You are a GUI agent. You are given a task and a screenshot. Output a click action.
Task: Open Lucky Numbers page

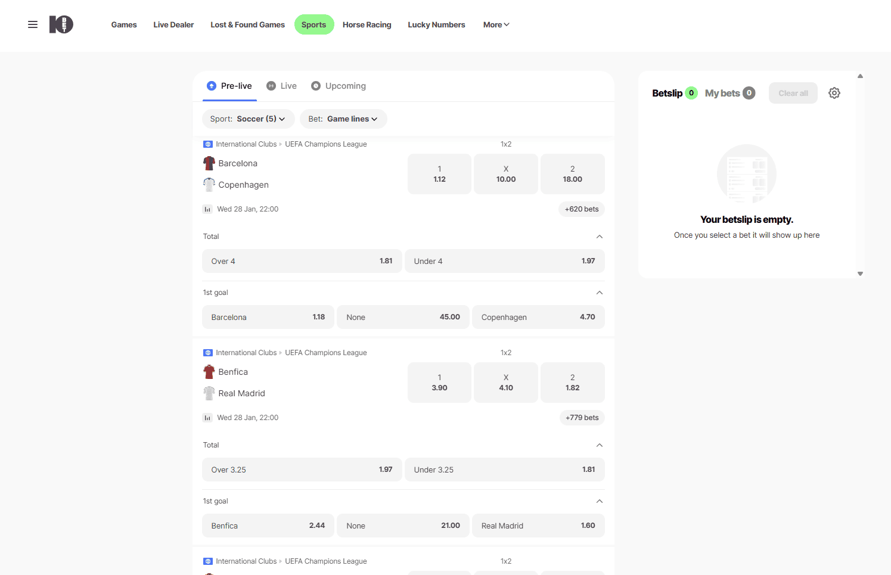[x=436, y=25]
